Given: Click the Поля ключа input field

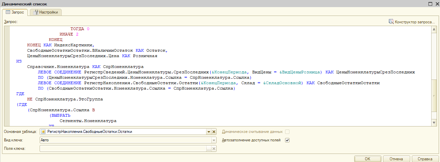Looking at the screenshot, I should (x=123, y=148).
